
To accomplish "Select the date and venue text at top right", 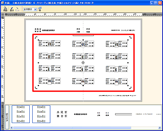I will [123, 30].
